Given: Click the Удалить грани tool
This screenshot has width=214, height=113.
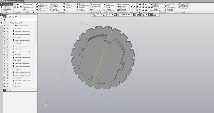Looking at the screenshot, I should pos(95,5).
